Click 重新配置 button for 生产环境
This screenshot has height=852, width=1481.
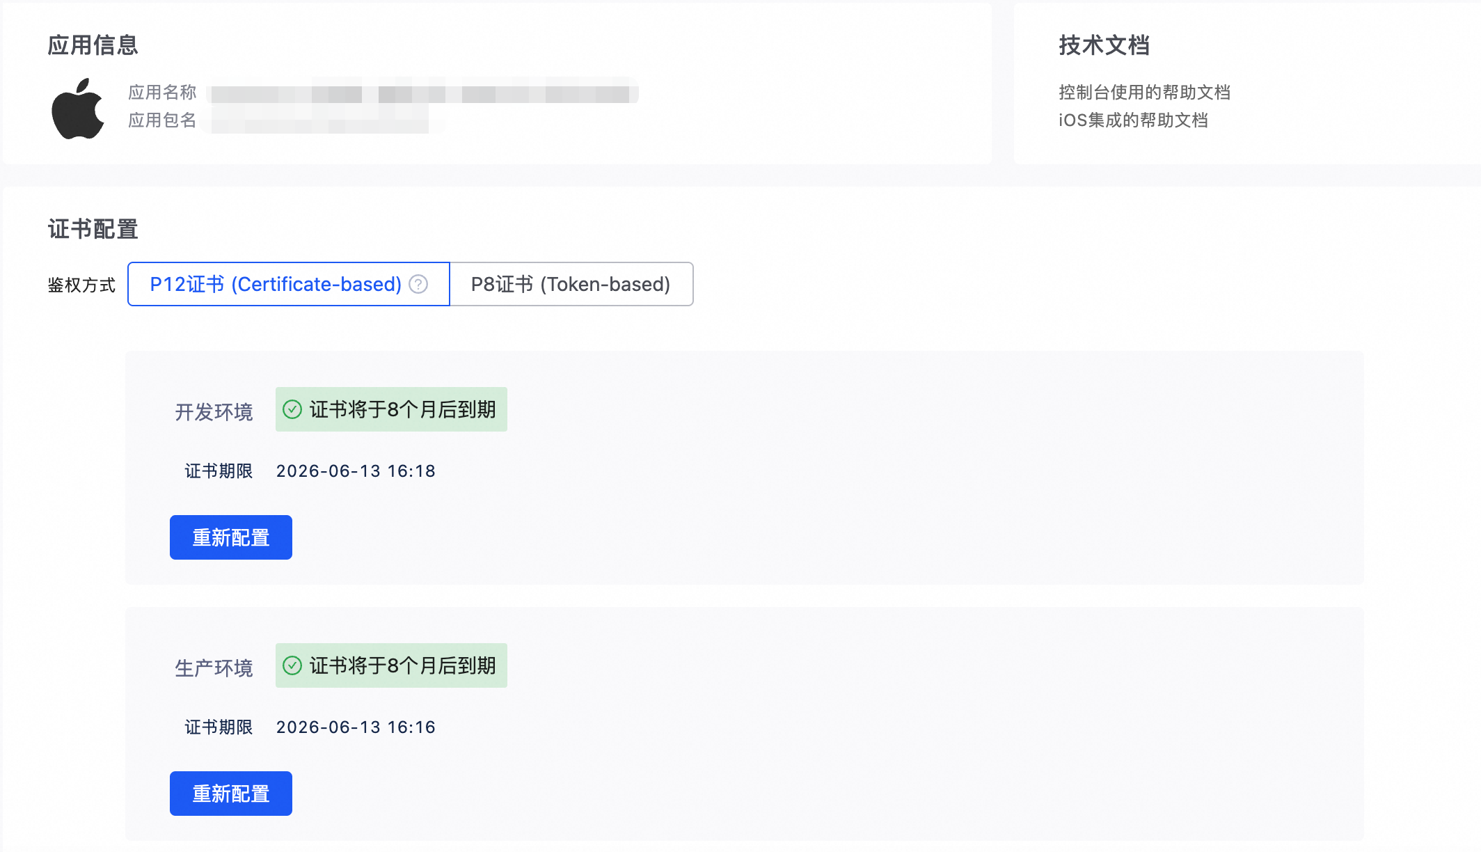[x=230, y=794]
